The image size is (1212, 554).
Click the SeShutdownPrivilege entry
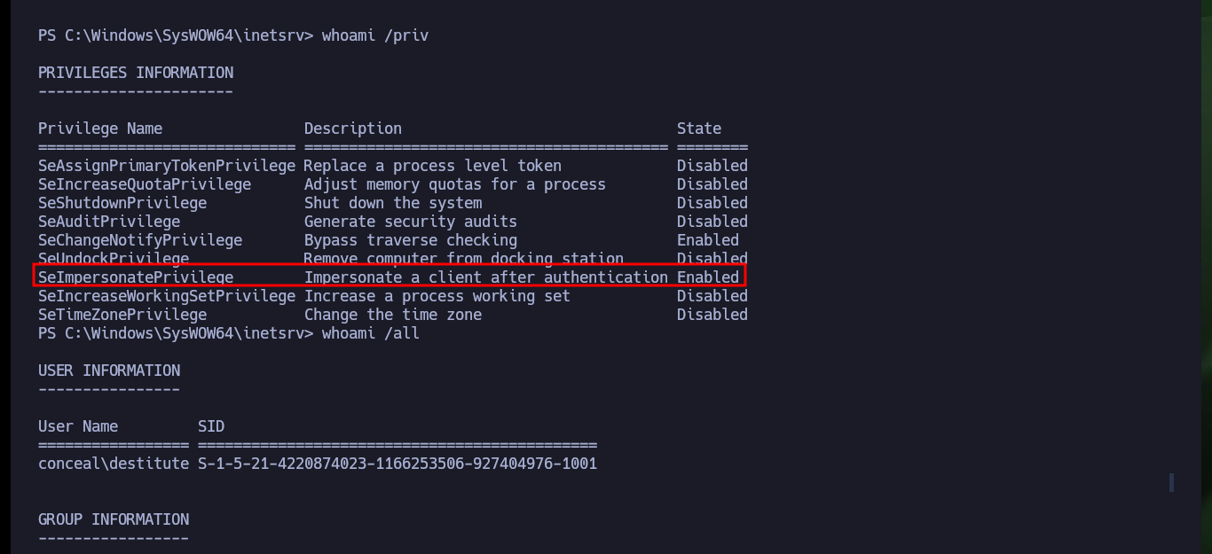point(122,203)
